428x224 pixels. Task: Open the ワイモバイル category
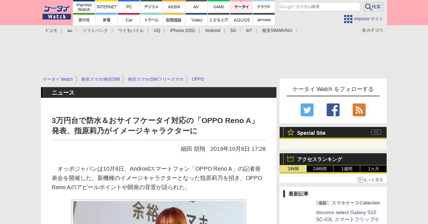131,31
